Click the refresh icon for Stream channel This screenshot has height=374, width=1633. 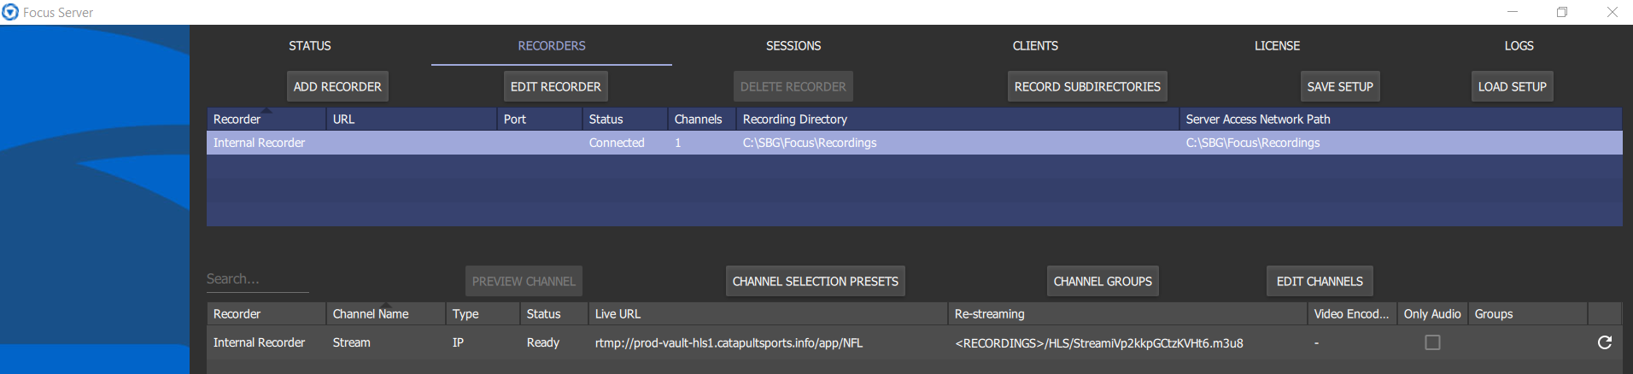point(1605,342)
